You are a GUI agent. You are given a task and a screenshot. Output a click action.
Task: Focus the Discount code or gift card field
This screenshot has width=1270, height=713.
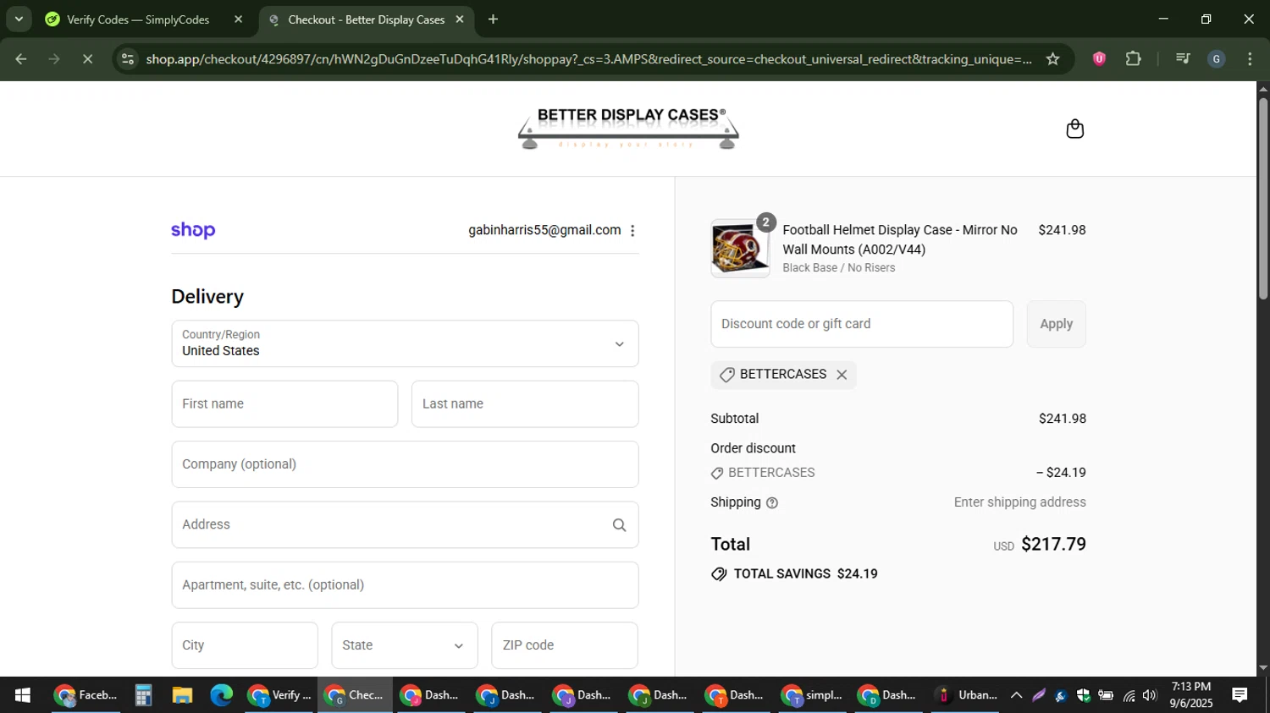(x=862, y=324)
